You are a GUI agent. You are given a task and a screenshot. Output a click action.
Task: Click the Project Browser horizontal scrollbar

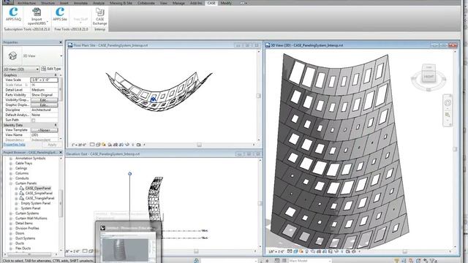(30, 254)
